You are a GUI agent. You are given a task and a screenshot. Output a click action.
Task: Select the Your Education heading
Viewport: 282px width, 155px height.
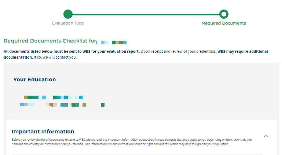click(x=34, y=80)
